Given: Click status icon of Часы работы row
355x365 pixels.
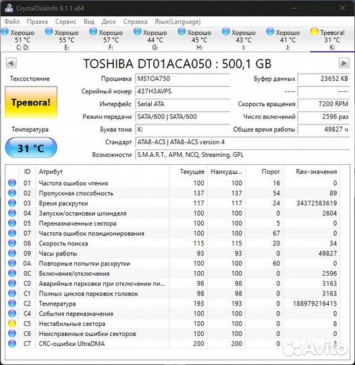Looking at the screenshot, I should point(12,253).
